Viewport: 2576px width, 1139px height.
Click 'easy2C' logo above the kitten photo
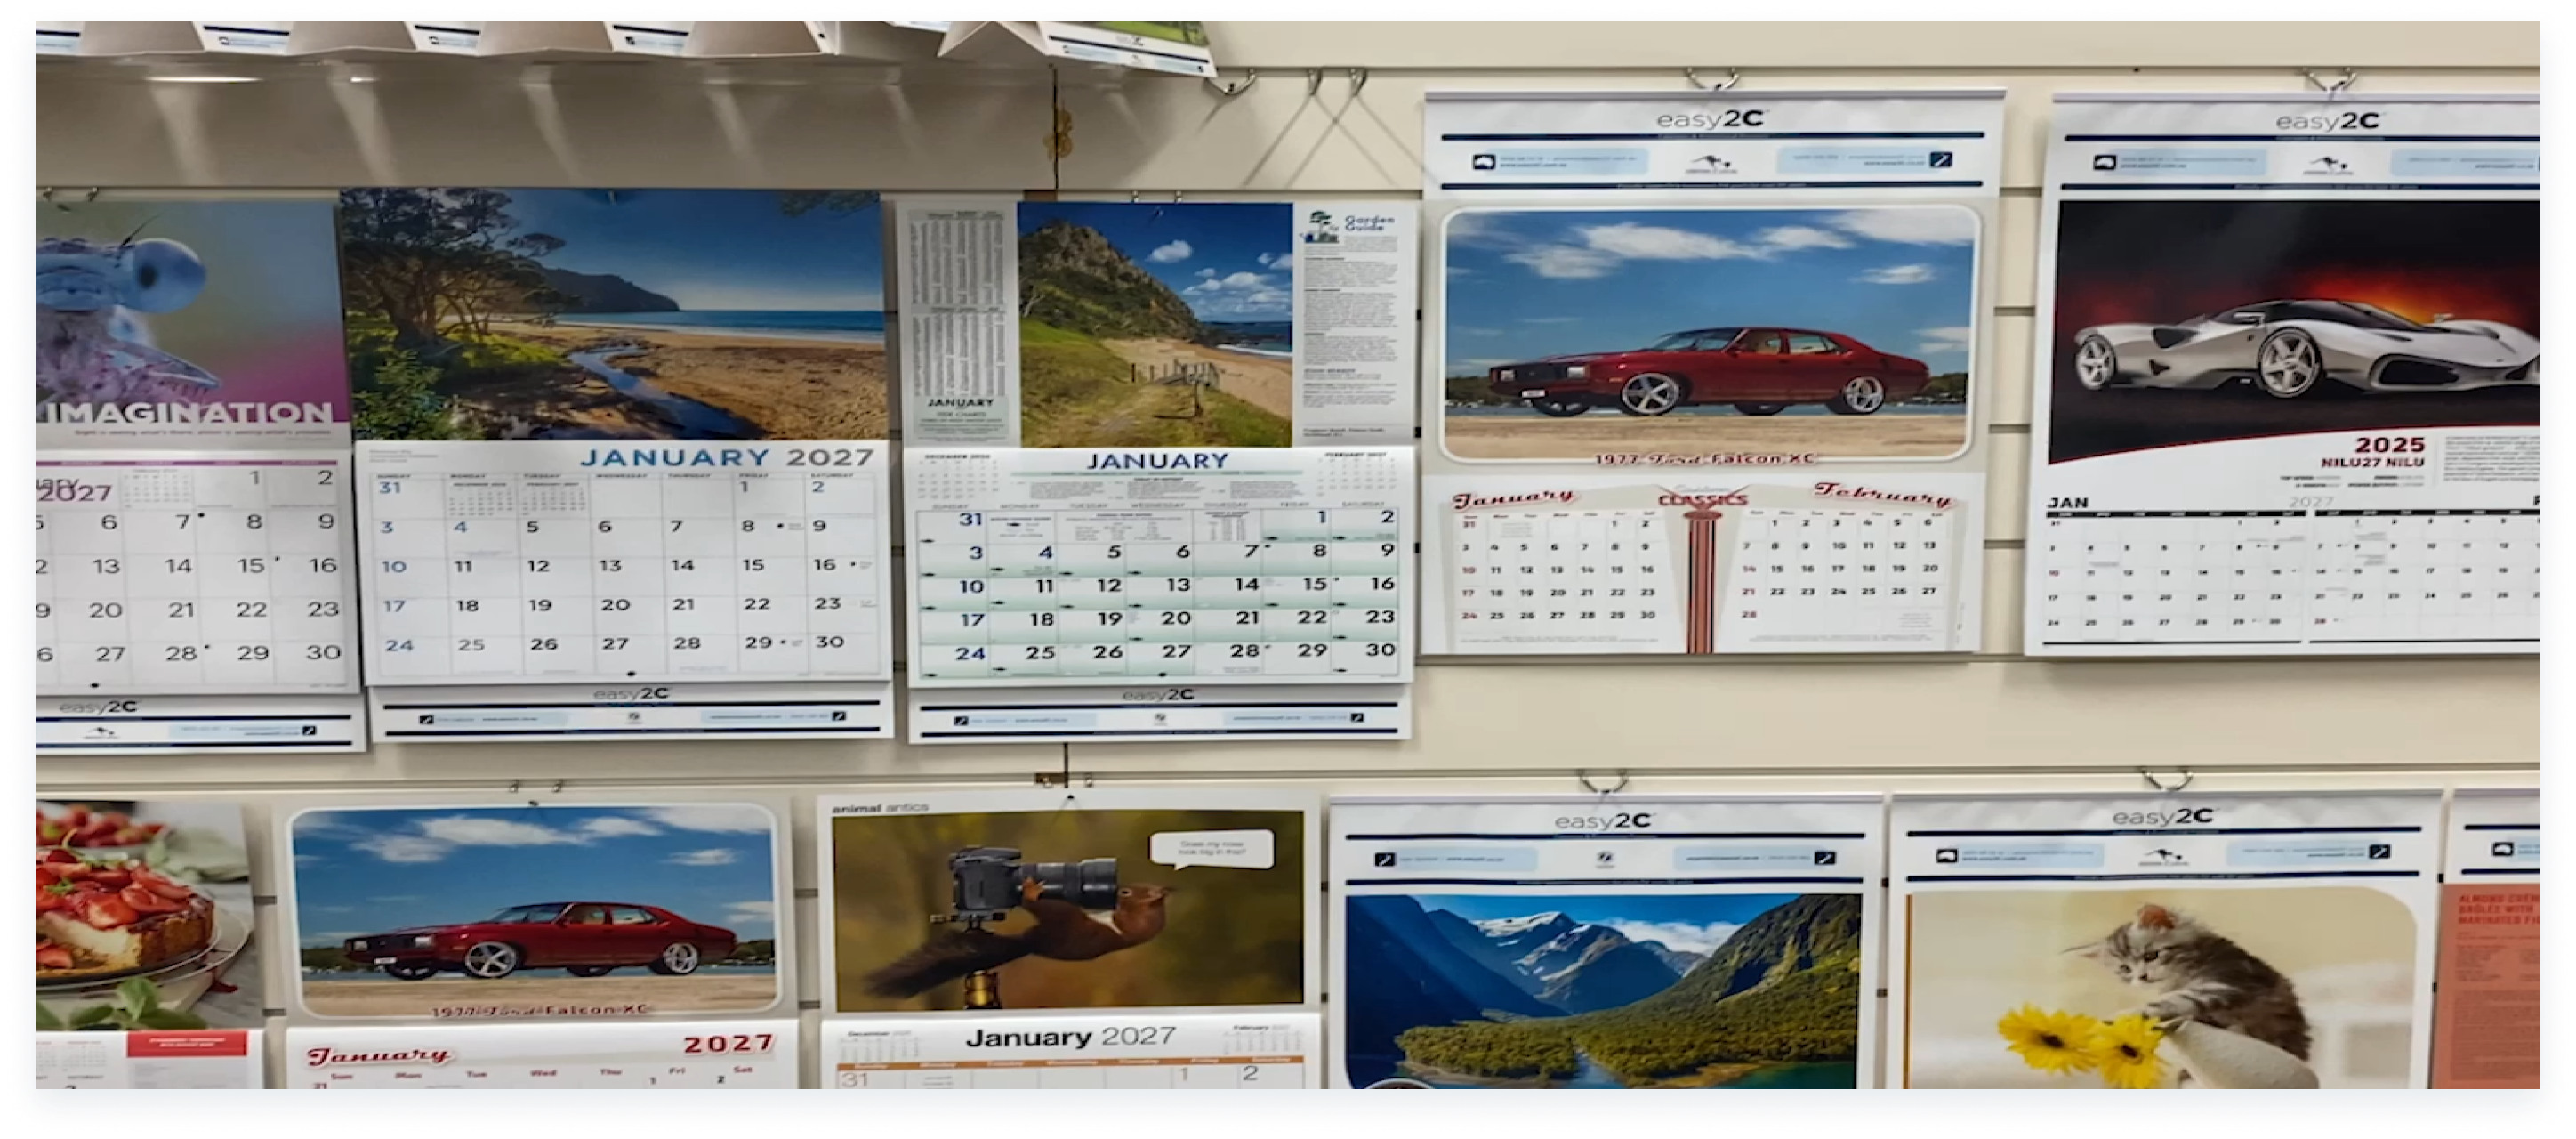[x=2164, y=817]
